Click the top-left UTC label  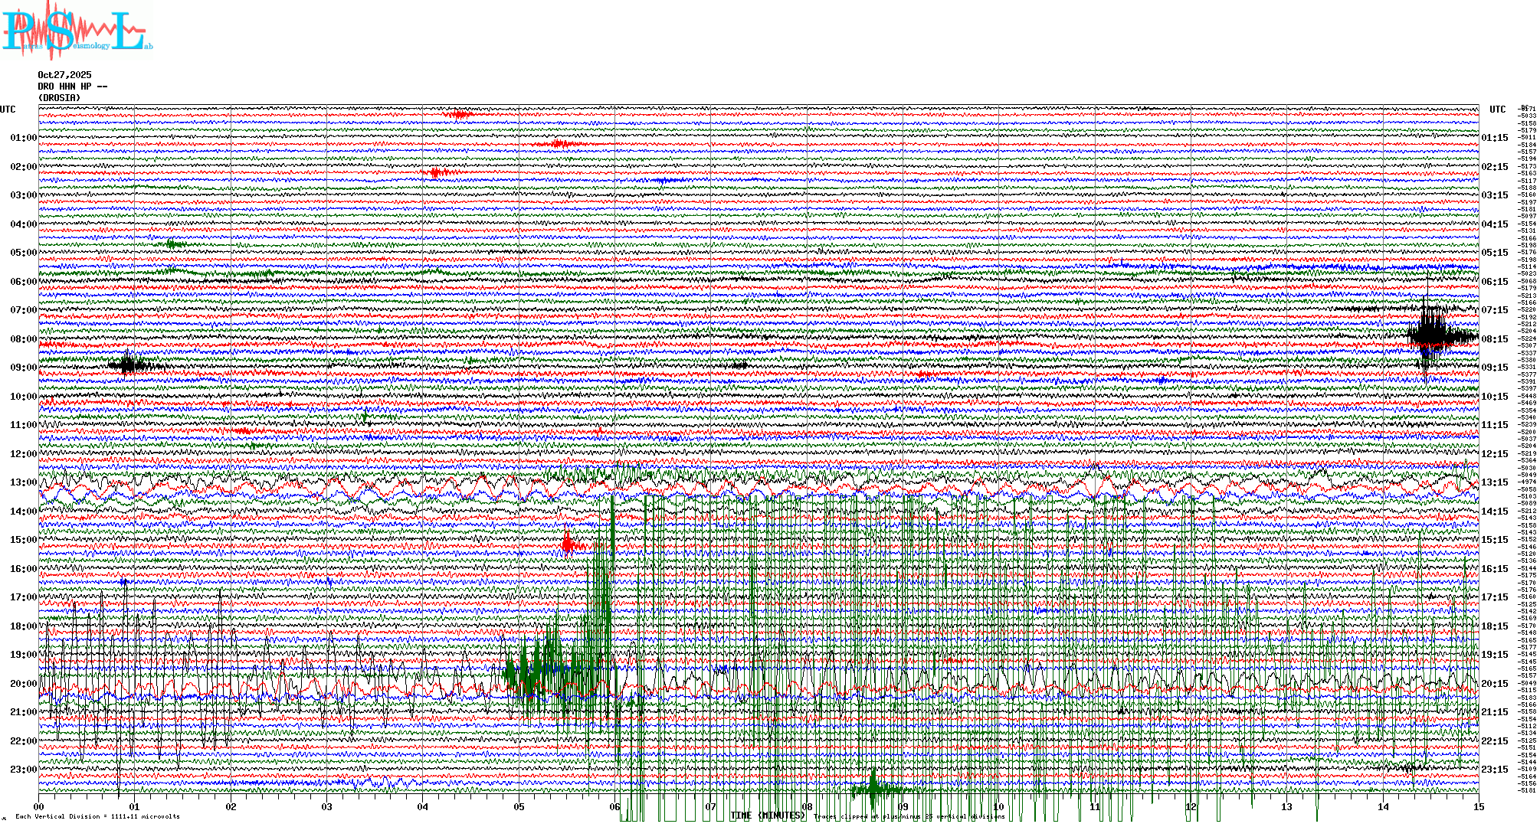click(x=8, y=110)
